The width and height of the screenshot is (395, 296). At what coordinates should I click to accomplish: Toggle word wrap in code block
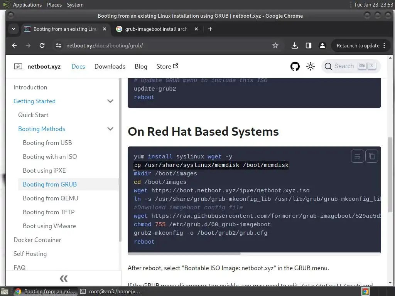coord(357,156)
